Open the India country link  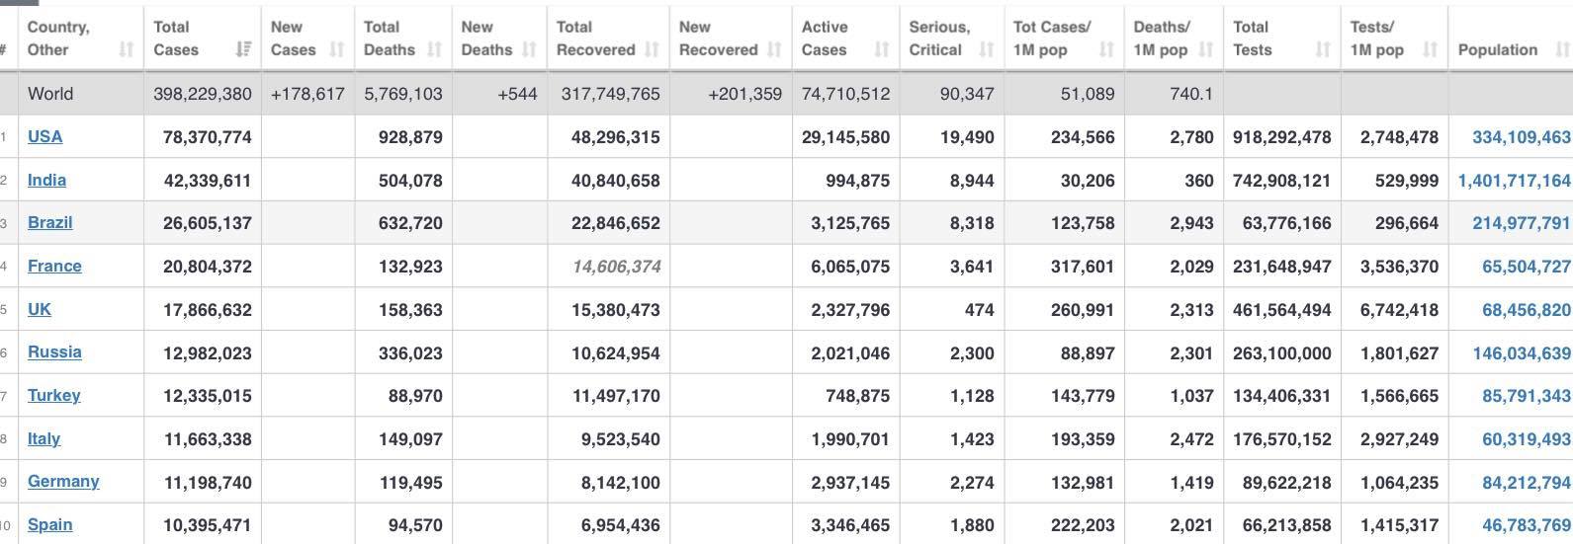pos(46,180)
